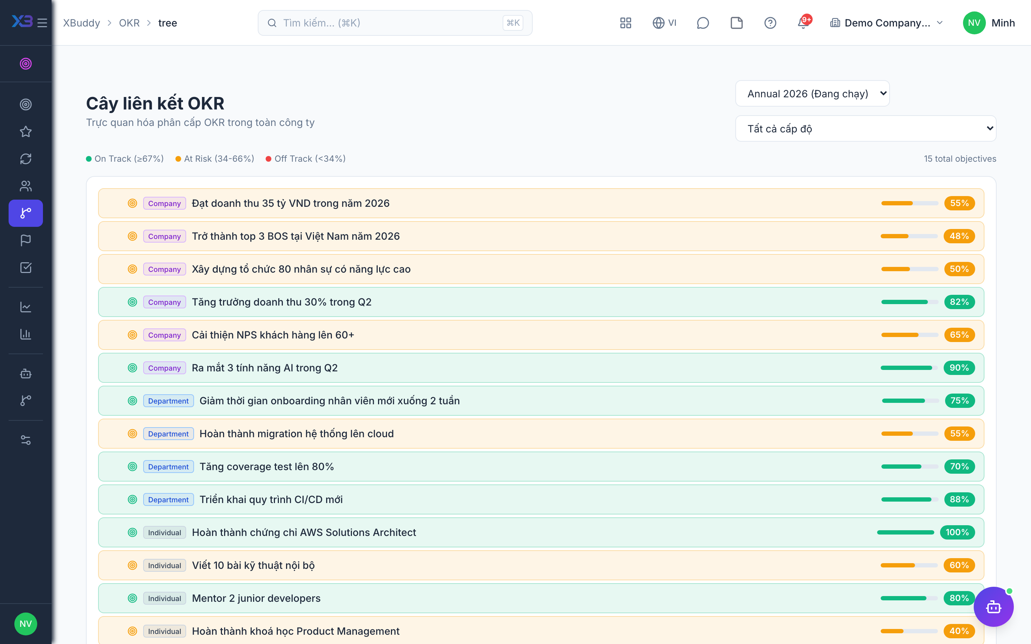Open objective 'Xây dựng tổ chức 80 nhân sự'

(x=541, y=269)
